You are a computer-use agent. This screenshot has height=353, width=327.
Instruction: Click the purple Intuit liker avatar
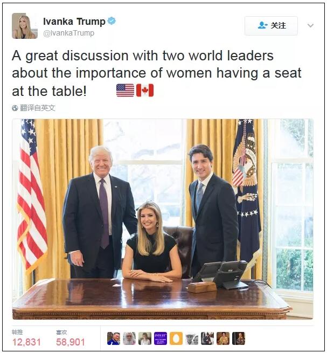161,338
